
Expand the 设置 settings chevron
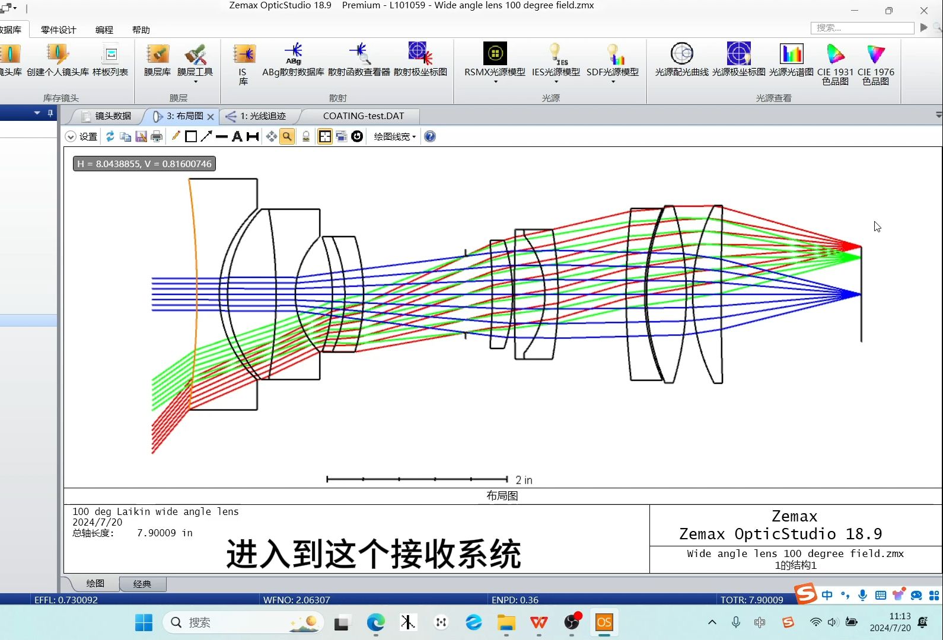tap(71, 136)
